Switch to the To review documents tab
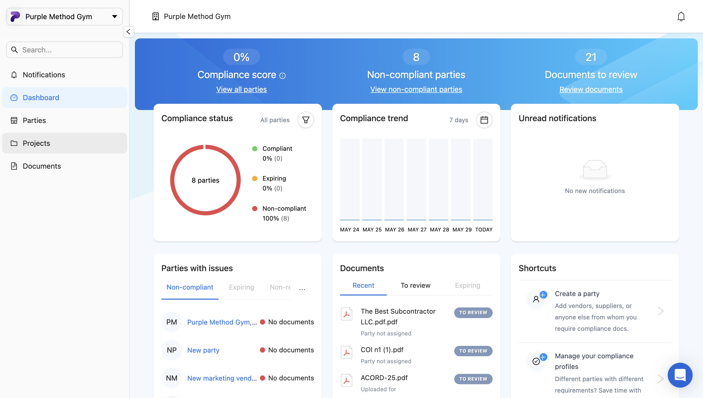The height and width of the screenshot is (398, 703). [415, 285]
